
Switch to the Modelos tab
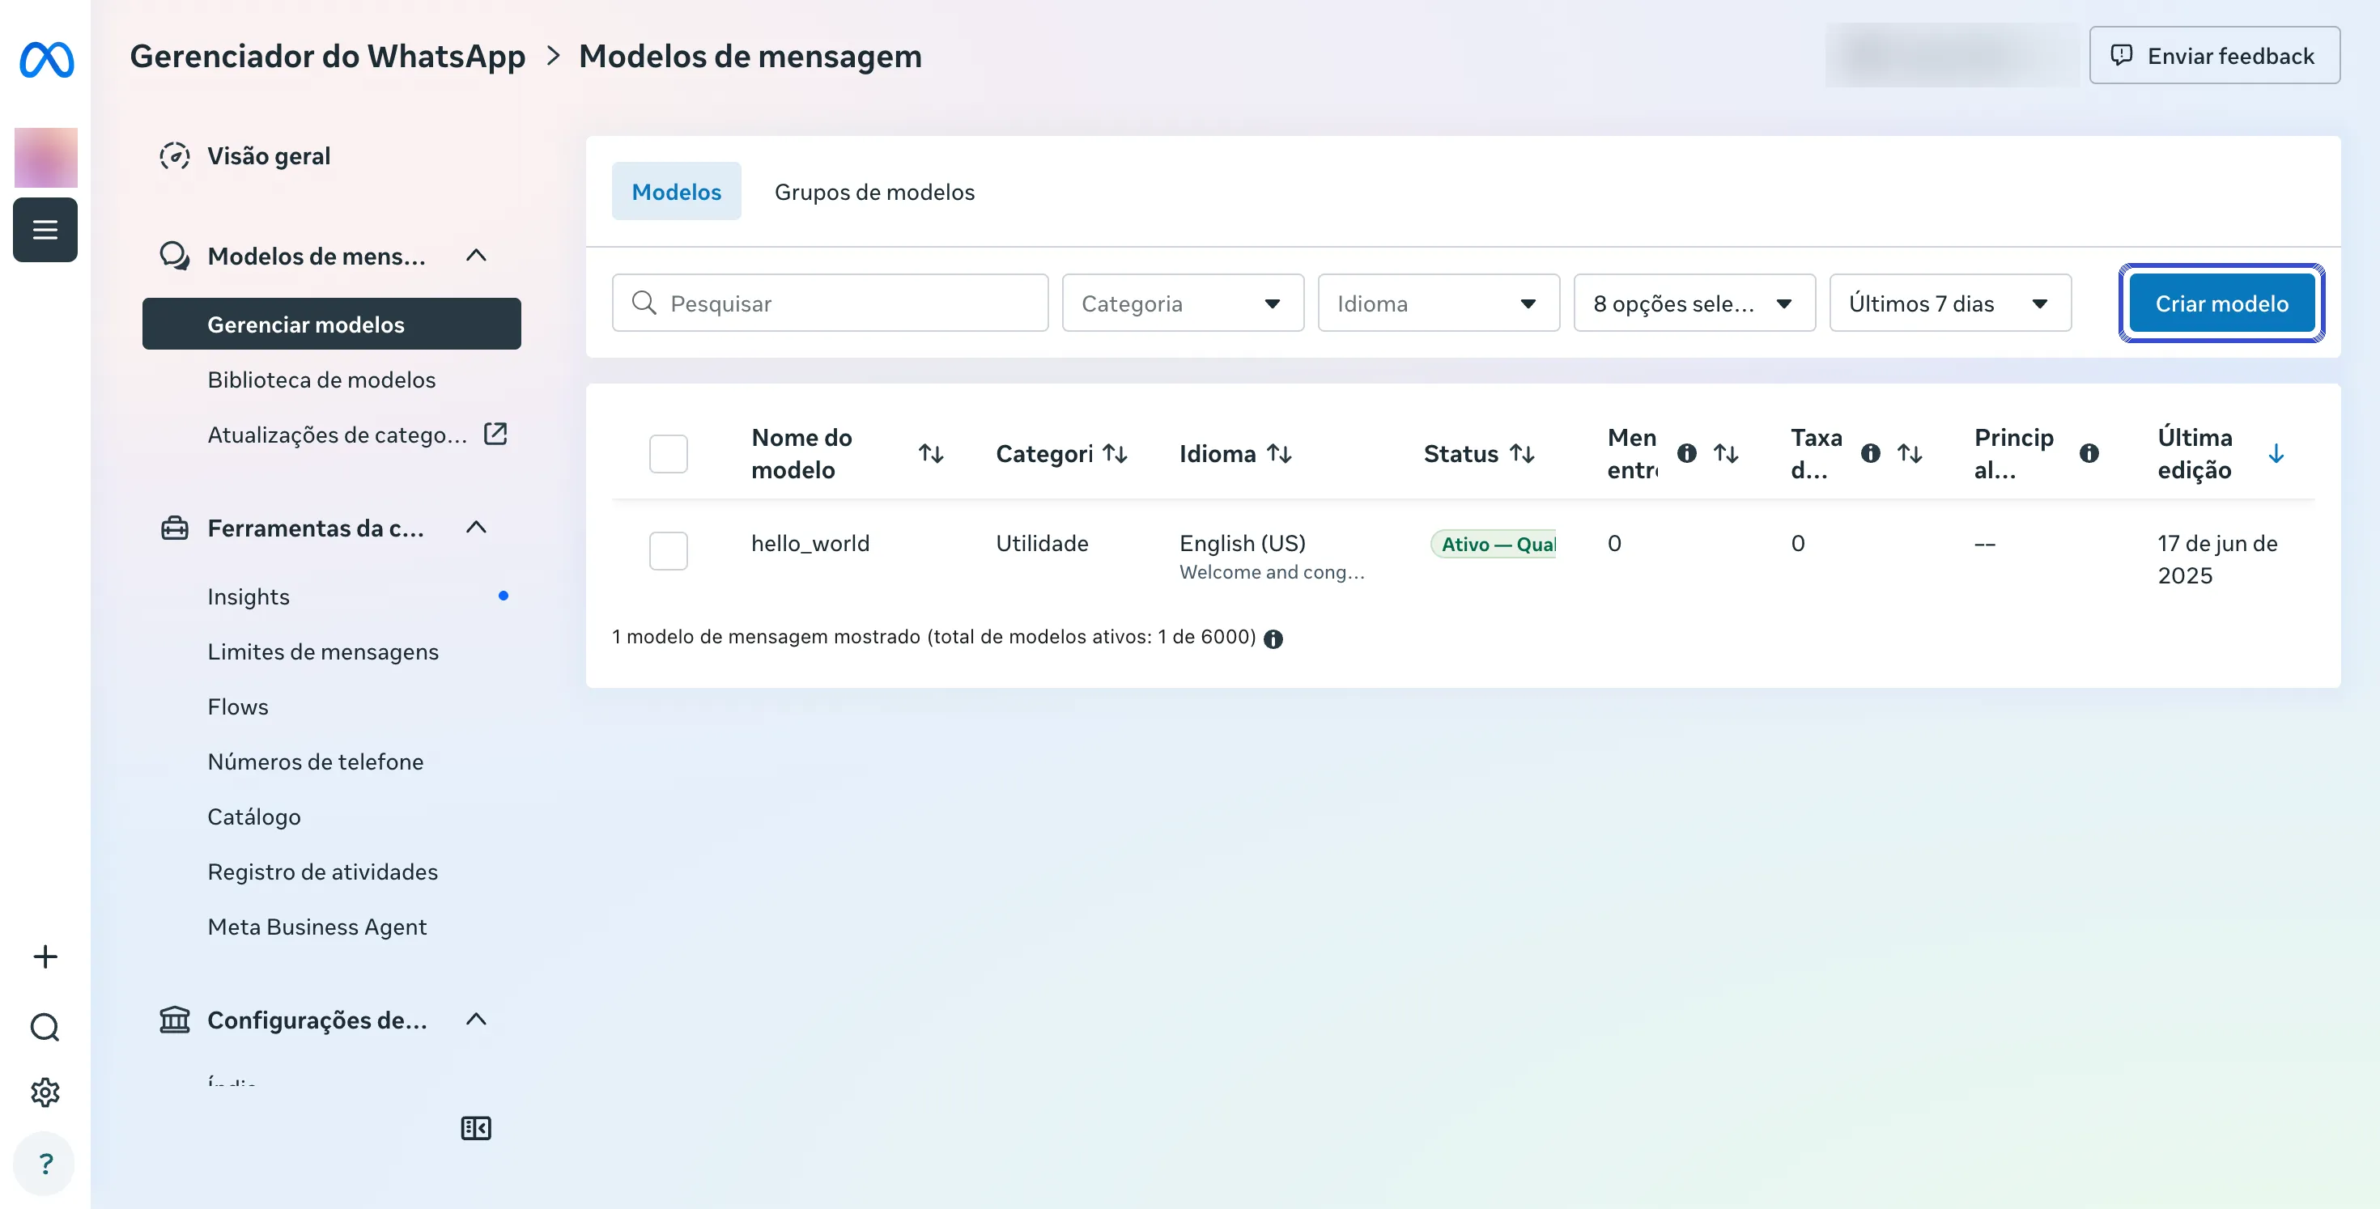[676, 191]
